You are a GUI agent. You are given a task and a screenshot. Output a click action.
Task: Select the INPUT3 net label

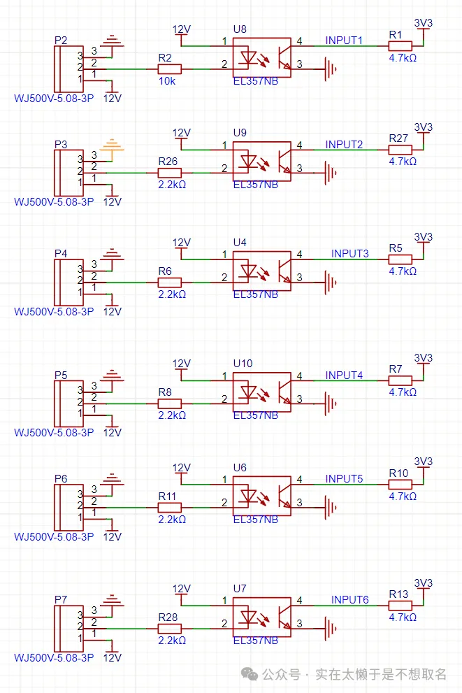coord(349,253)
